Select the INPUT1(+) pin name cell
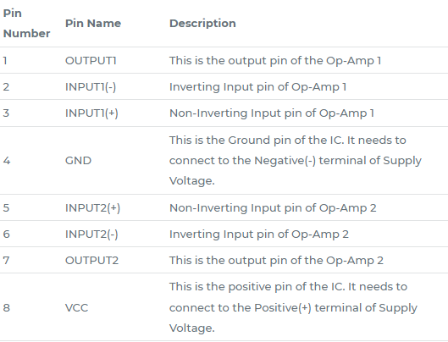Image resolution: width=448 pixels, height=342 pixels. pos(91,113)
